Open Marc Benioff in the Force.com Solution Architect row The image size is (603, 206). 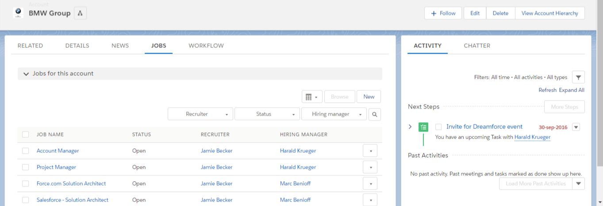[296, 183]
